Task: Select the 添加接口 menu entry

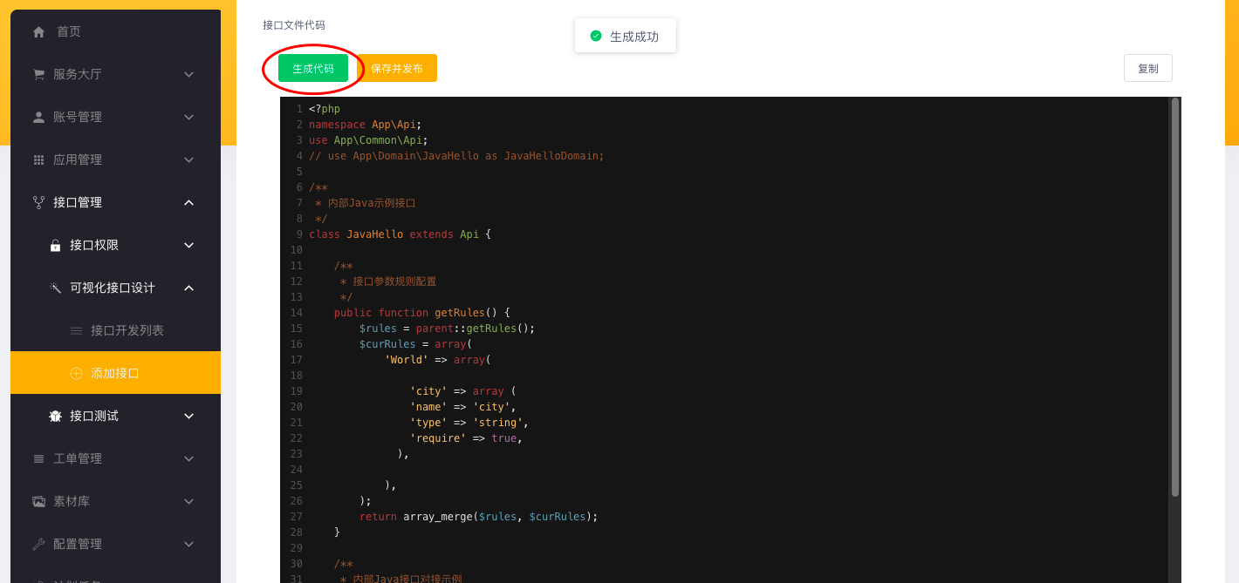Action: [x=115, y=373]
